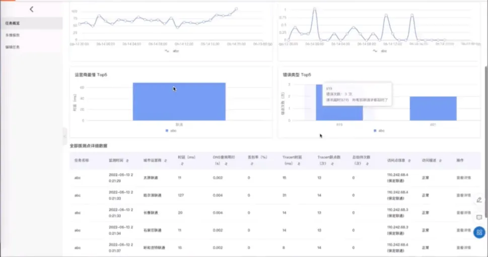Image resolution: width=488 pixels, height=257 pixels.
Task: Toggle abc legend in top-left line chart
Action: point(172,51)
